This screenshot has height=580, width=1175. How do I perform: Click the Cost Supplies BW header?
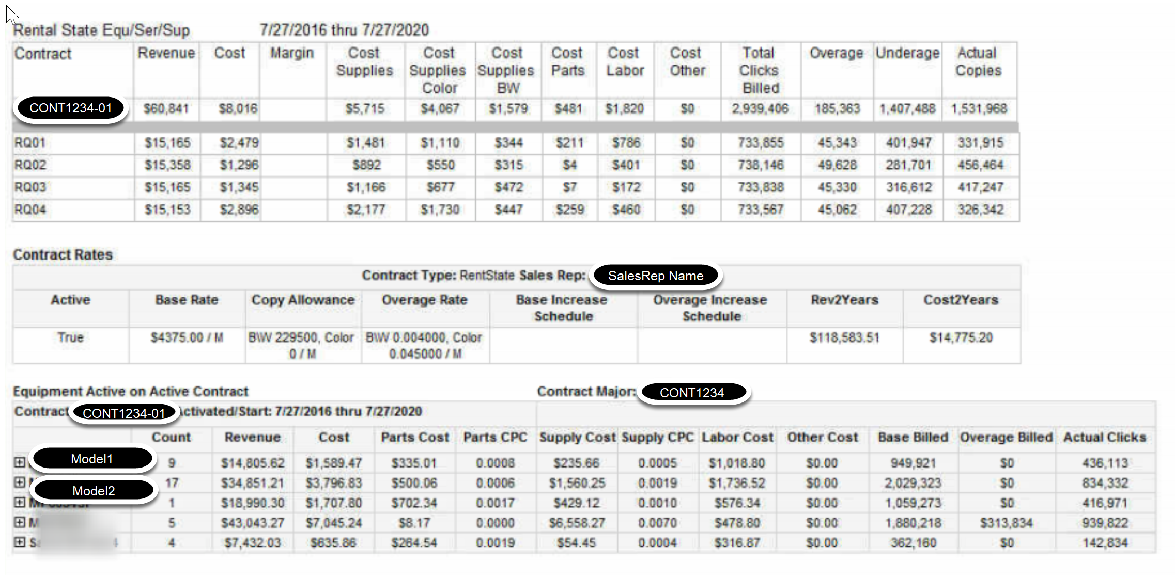click(506, 70)
